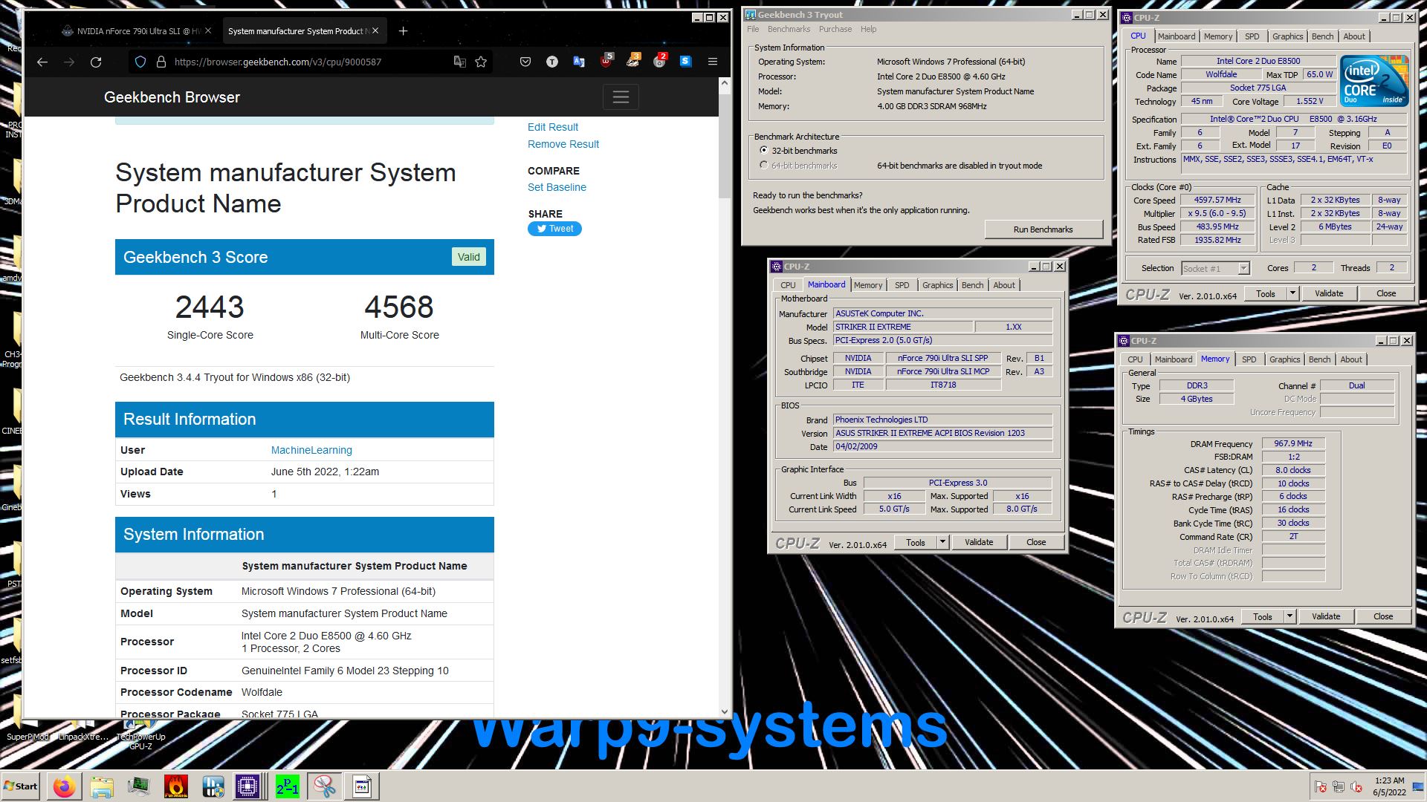Open system monitor taskbar icon
Viewport: 1427px width, 802px height.
point(139,786)
